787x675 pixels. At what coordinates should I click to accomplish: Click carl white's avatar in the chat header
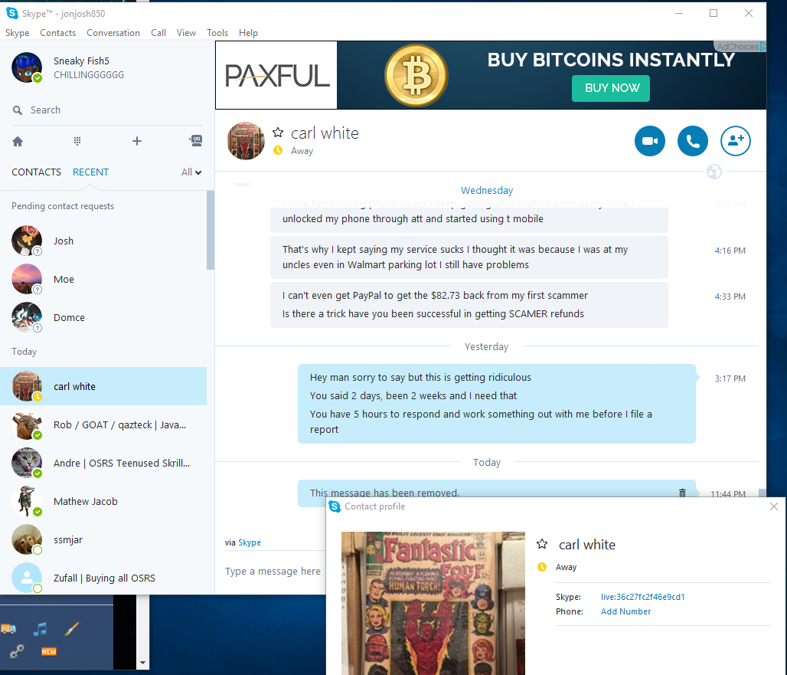(x=246, y=141)
